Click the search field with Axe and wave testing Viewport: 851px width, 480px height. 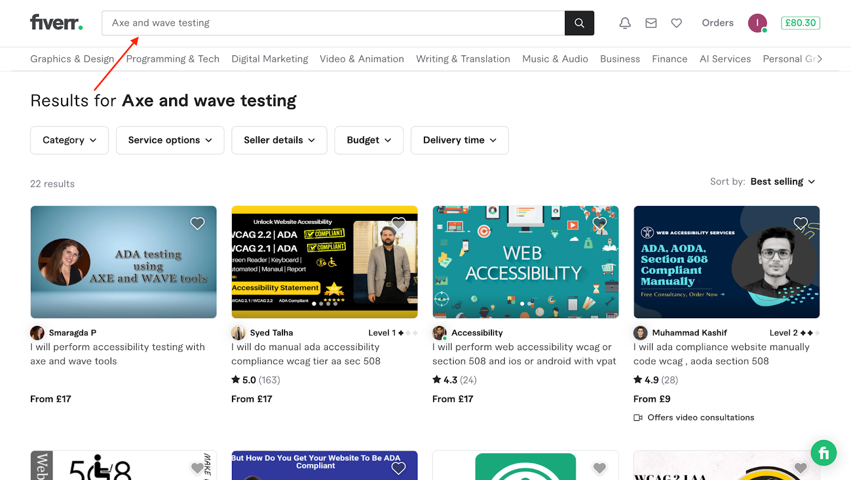click(333, 23)
